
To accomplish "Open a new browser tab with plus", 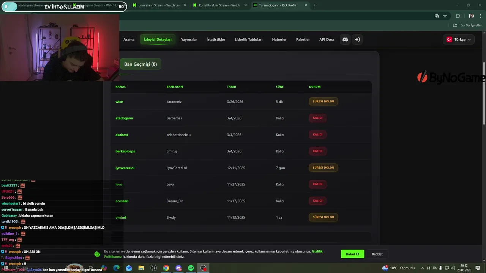I will [x=315, y=5].
